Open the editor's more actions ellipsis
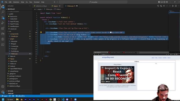Image resolution: width=180 pixels, height=101 pixels. click(x=179, y=6)
